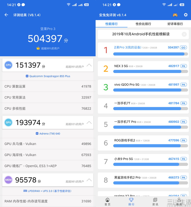This screenshot has width=191, height=207.
Task: Open the game controller icon
Action: [x=175, y=15]
